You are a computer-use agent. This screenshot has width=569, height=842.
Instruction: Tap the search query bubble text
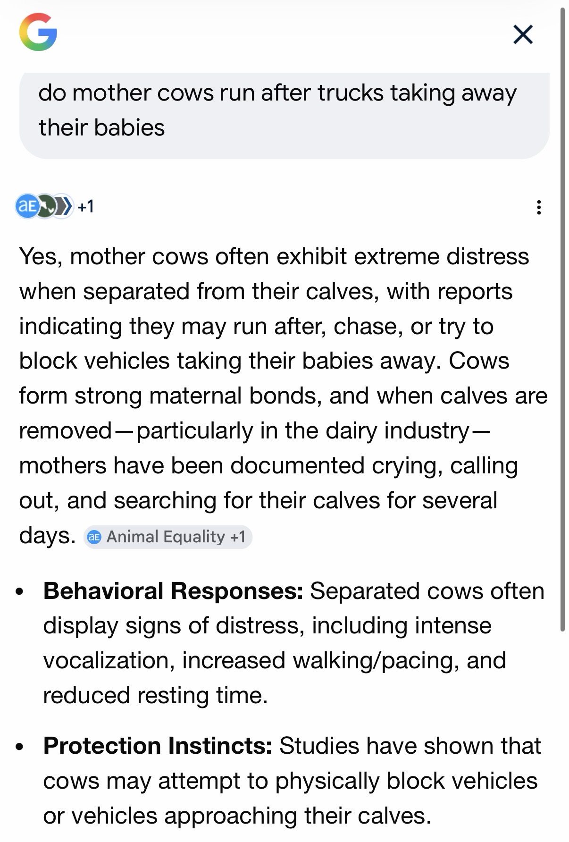point(277,110)
